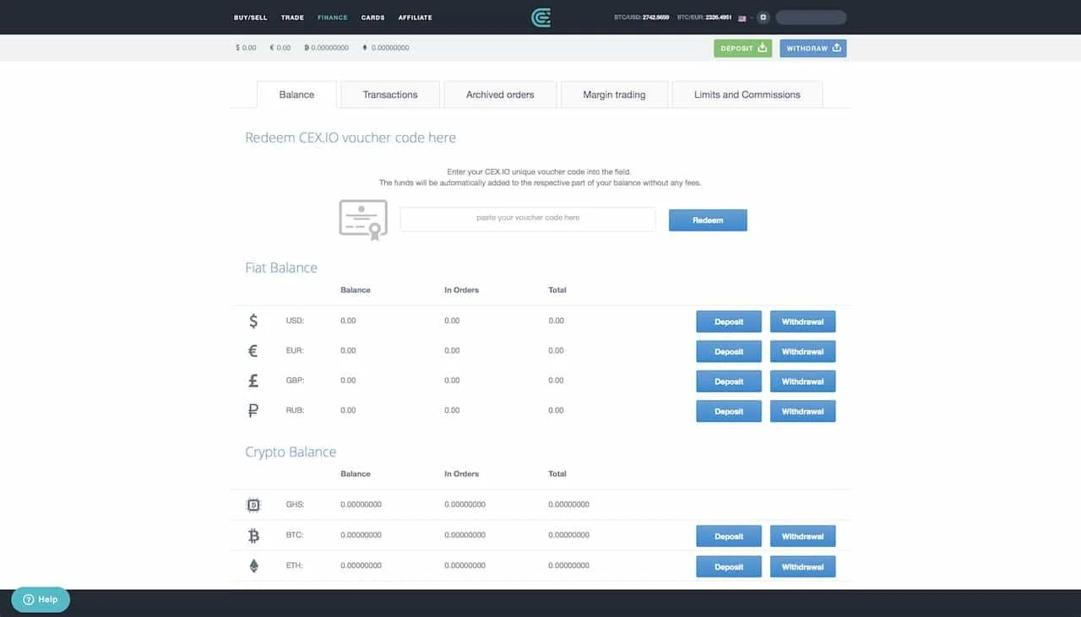Click the dollar sign icon for USD row
This screenshot has width=1081, height=617.
[x=253, y=321]
